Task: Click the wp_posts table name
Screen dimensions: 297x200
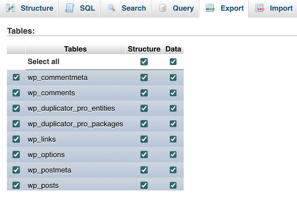Action: (43, 186)
